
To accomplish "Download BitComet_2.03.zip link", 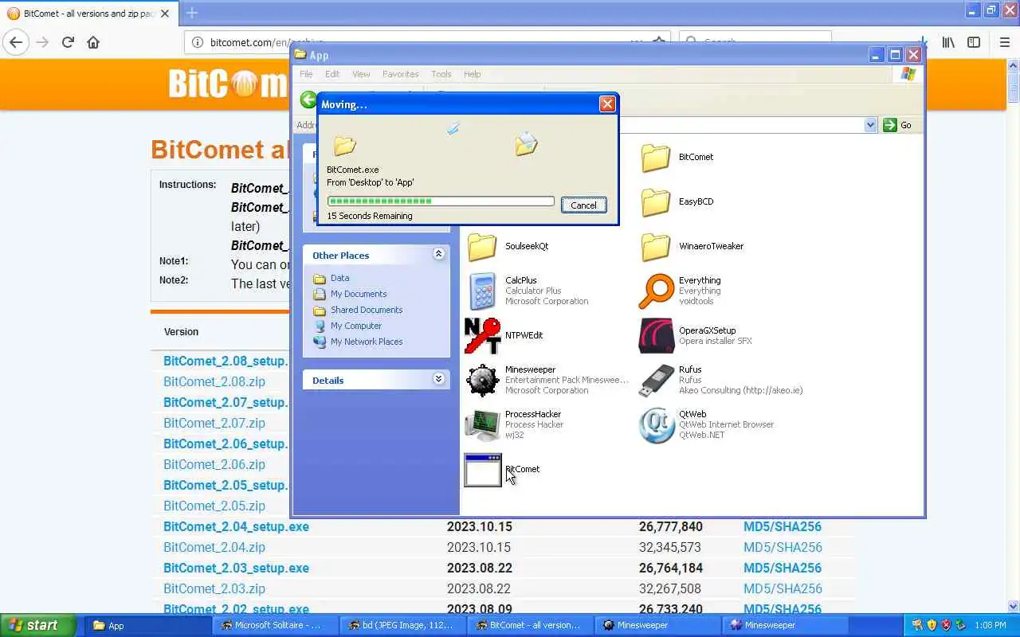I will [214, 588].
